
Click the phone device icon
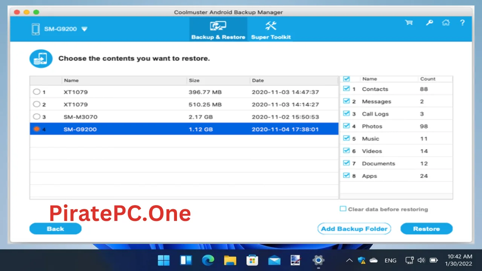35,29
